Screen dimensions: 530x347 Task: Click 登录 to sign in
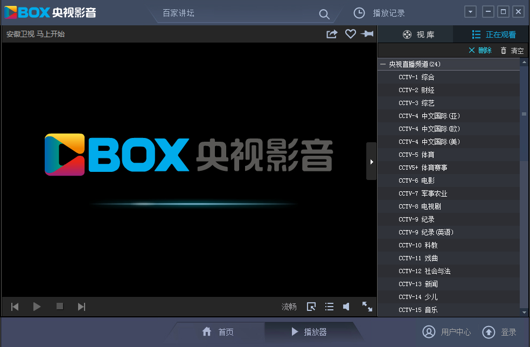click(499, 332)
